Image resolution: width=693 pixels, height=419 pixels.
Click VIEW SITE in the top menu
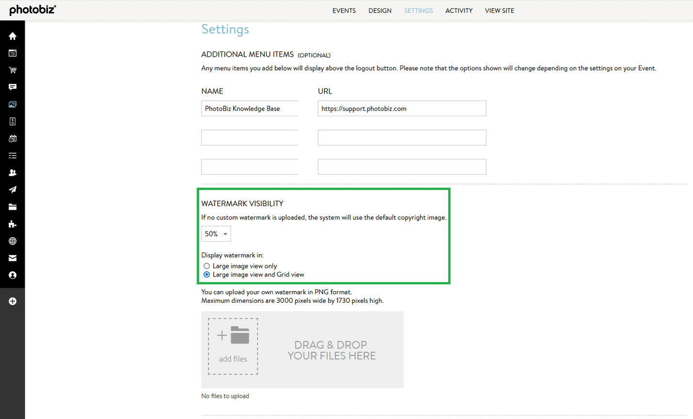[x=500, y=10]
